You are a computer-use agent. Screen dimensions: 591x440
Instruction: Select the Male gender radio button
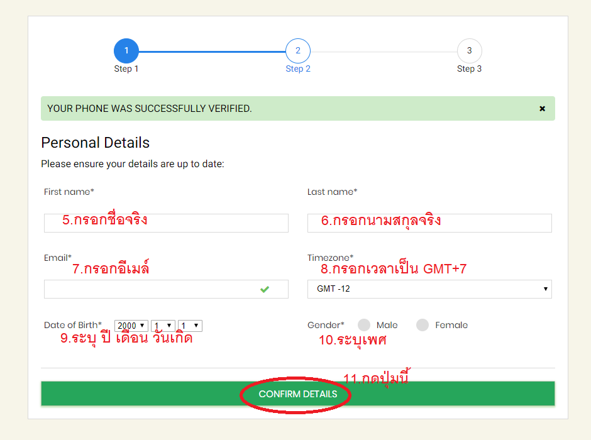[364, 325]
